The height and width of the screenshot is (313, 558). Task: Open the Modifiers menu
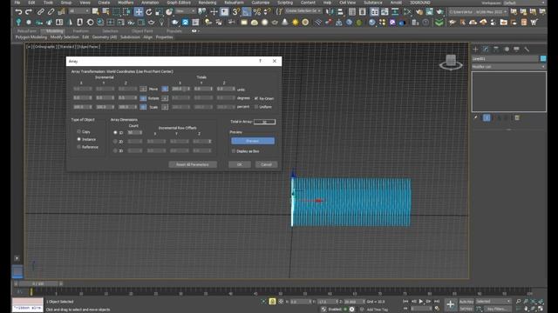coord(126,3)
